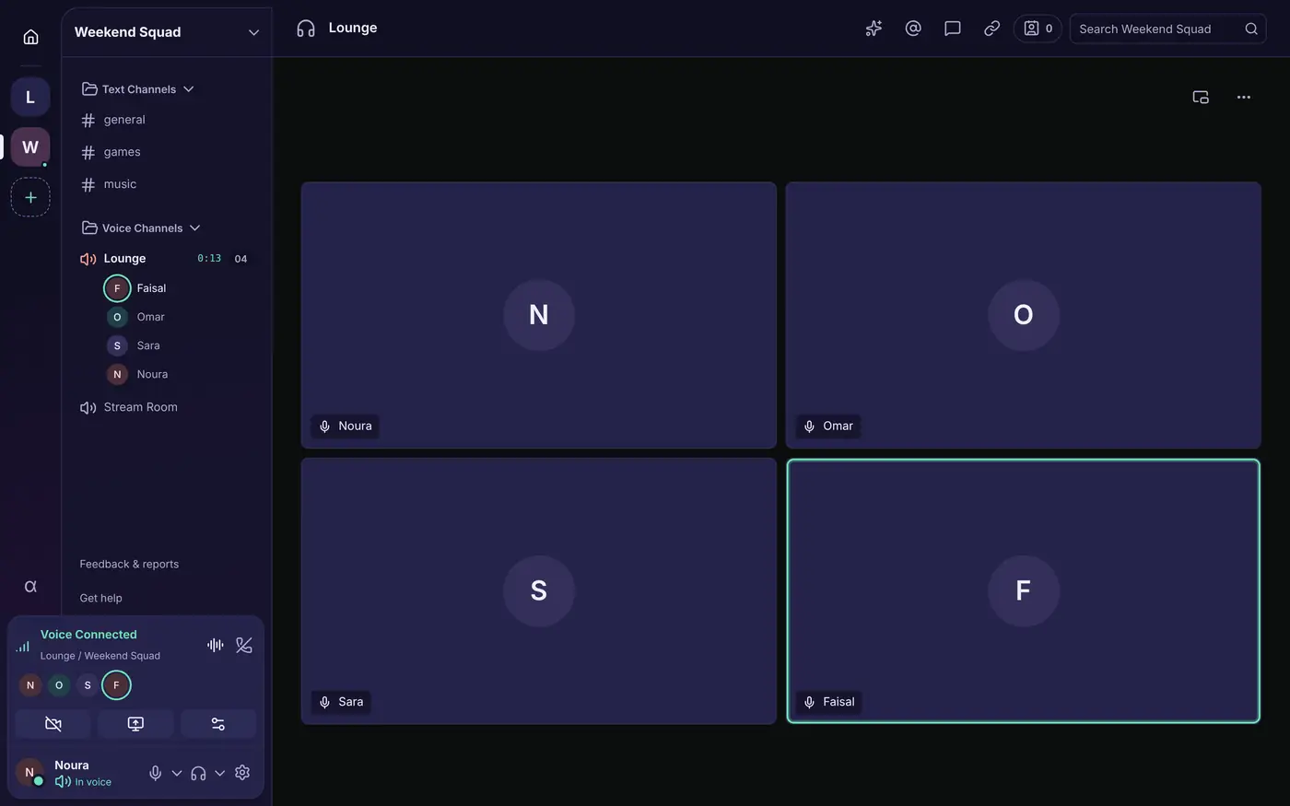Copy invite link with chain icon
This screenshot has width=1290, height=806.
click(x=991, y=29)
